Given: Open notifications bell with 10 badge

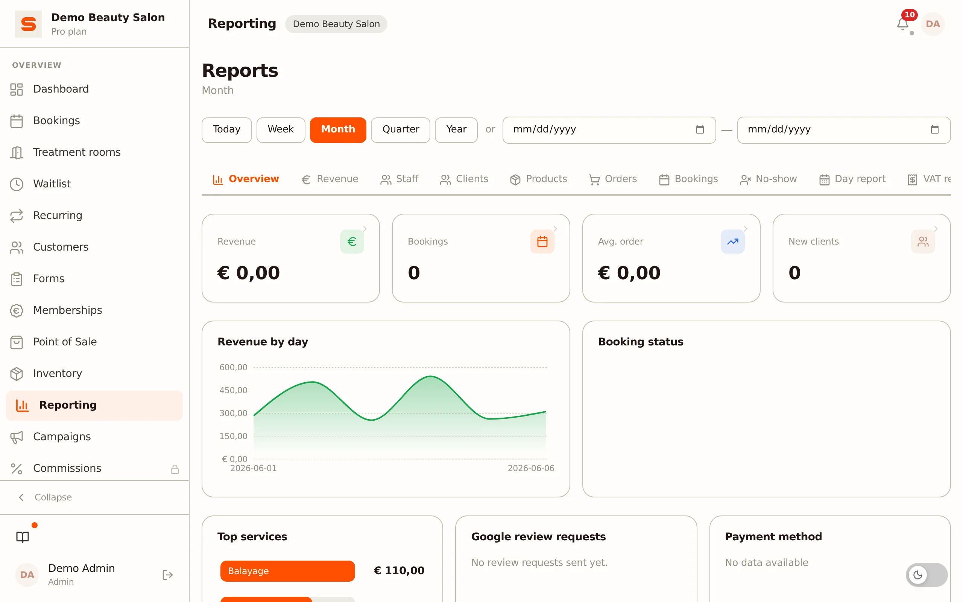Looking at the screenshot, I should pos(902,24).
